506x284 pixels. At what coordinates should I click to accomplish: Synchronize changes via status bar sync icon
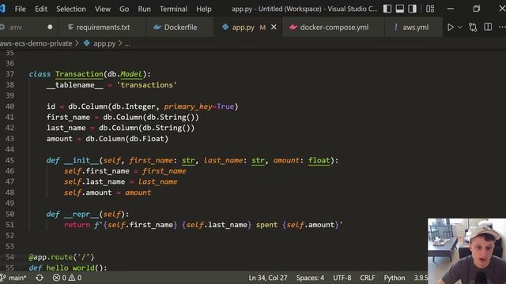(x=40, y=278)
